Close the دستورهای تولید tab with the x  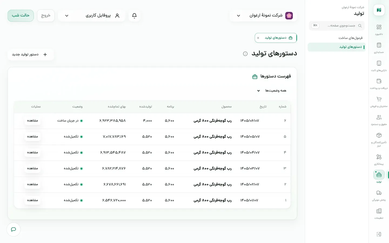258,38
